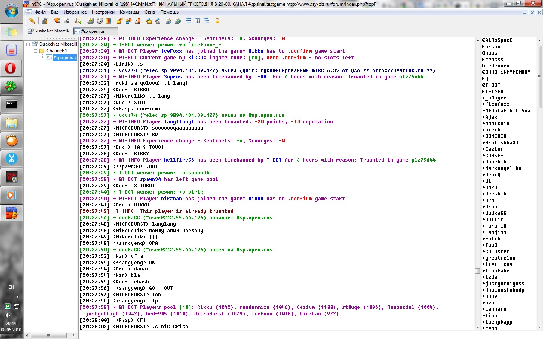Click the question mark Help icon
The width and height of the screenshot is (543, 339).
click(x=218, y=21)
